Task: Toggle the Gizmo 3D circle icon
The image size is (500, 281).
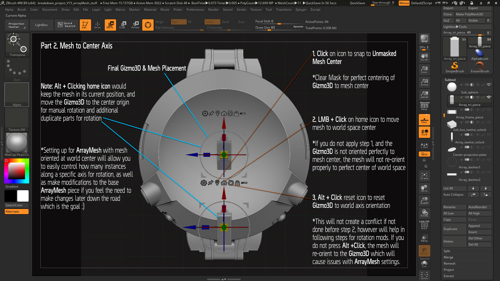Action: click(148, 25)
